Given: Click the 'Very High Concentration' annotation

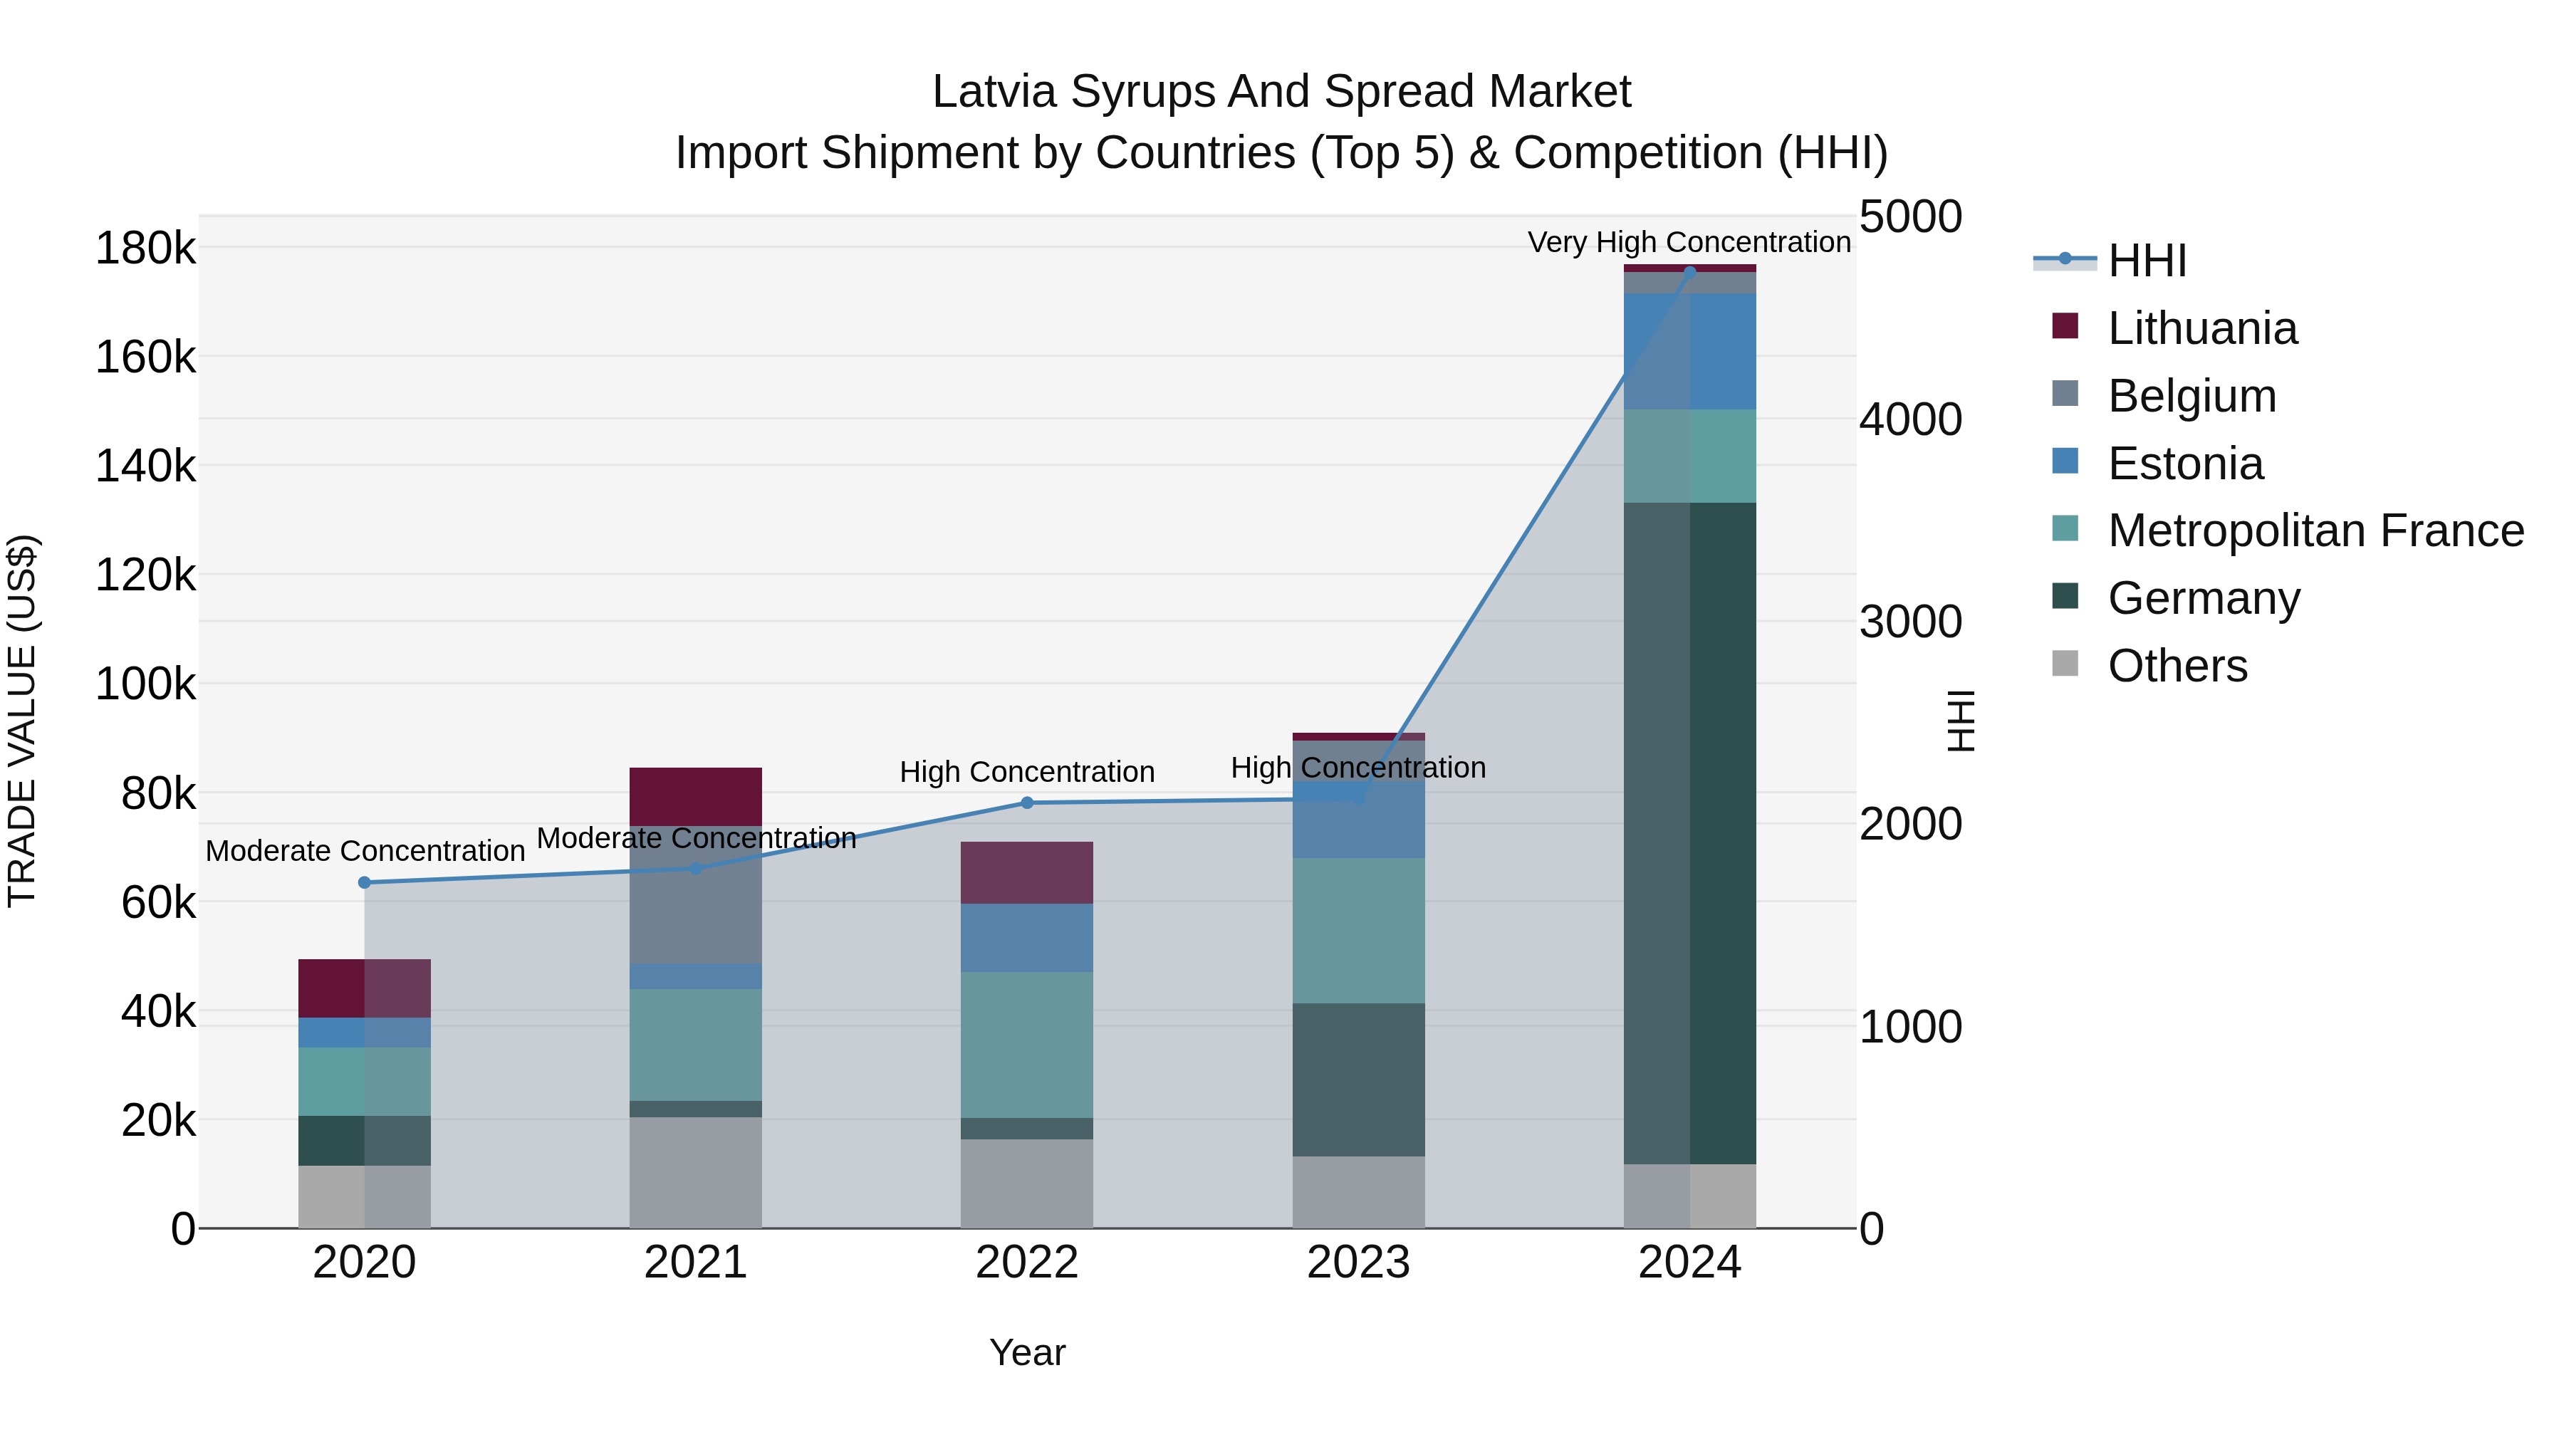Looking at the screenshot, I should (1689, 242).
